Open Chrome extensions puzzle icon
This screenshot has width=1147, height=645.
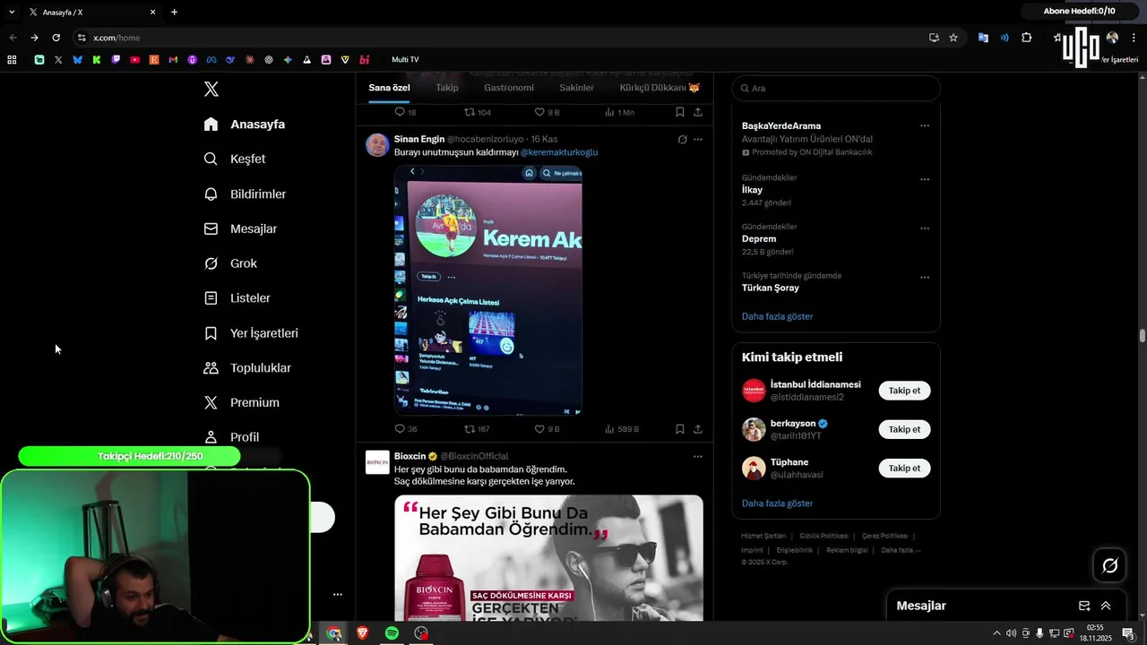click(x=1027, y=38)
